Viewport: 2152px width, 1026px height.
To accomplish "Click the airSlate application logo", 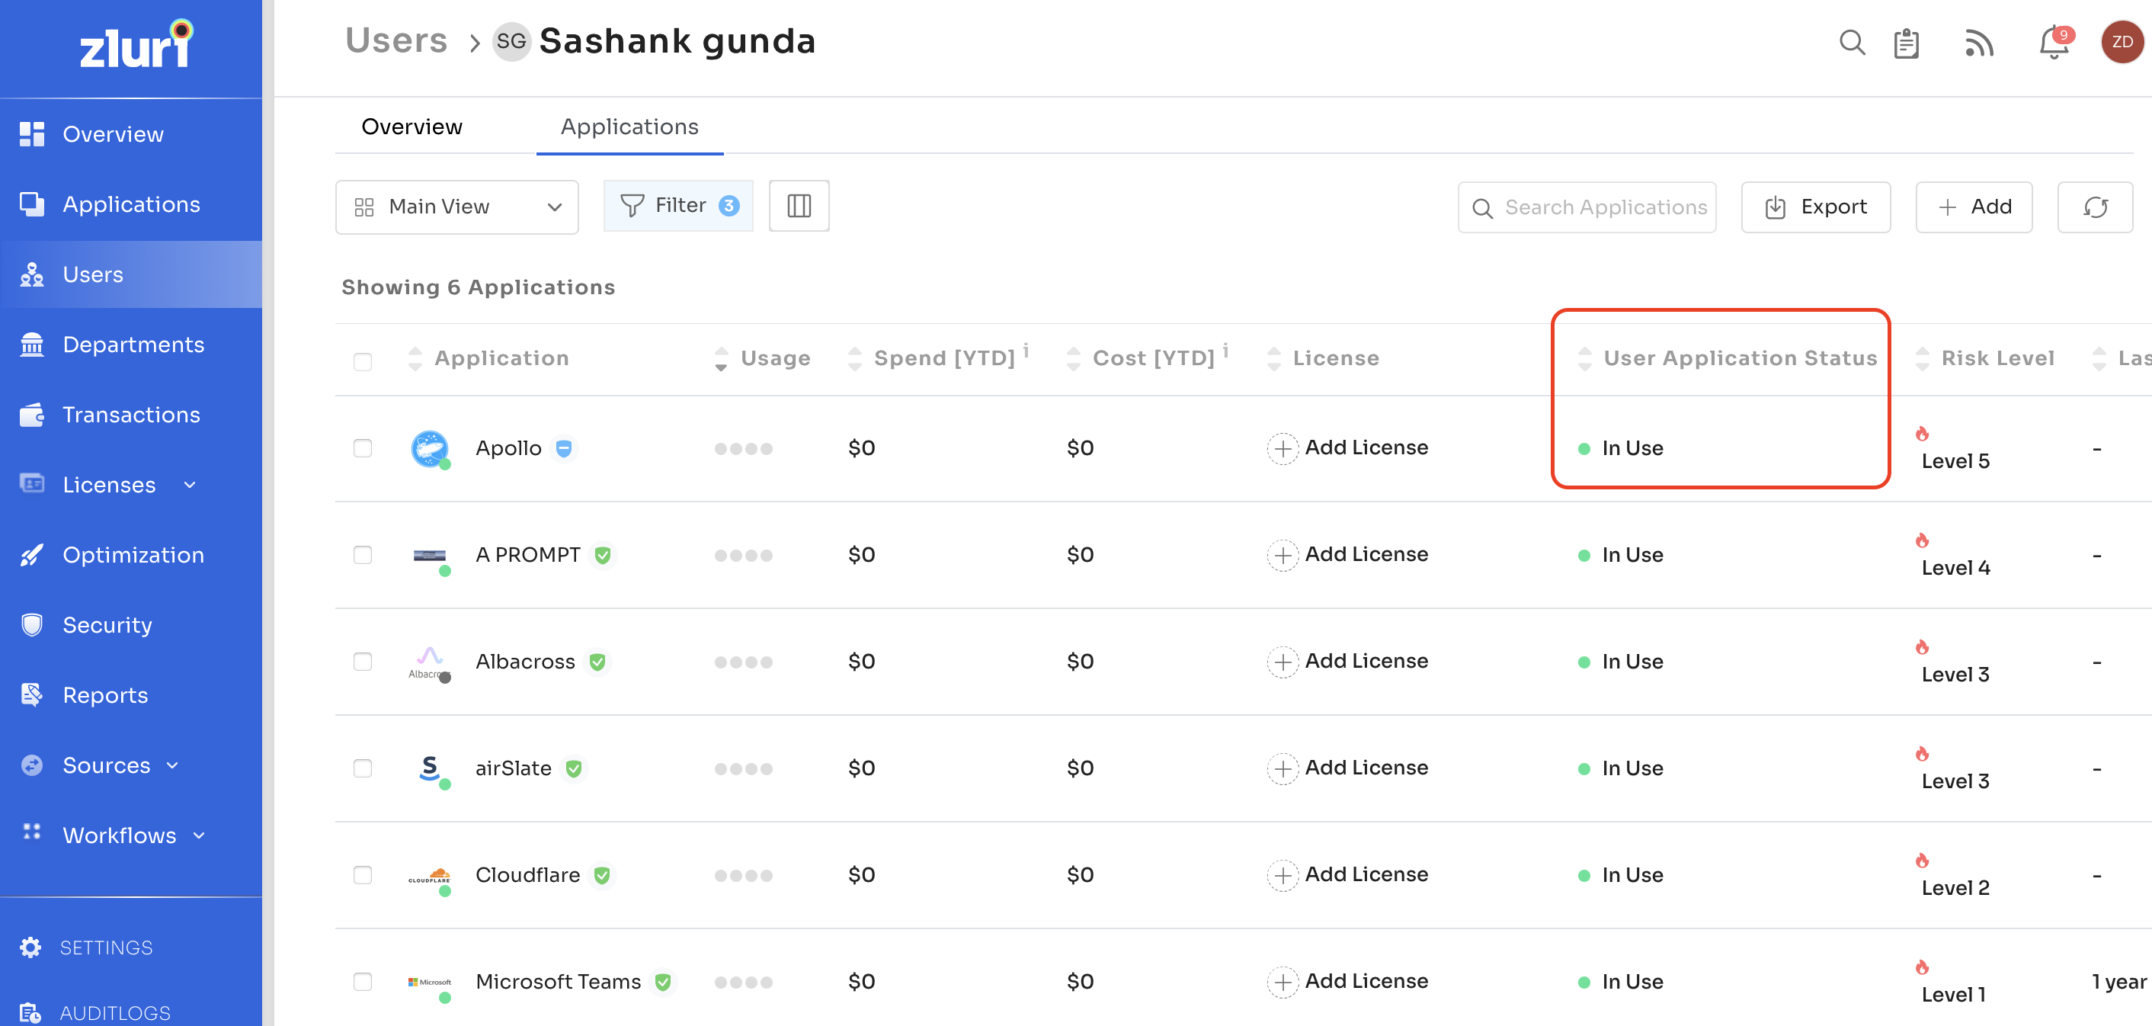I will (x=429, y=768).
